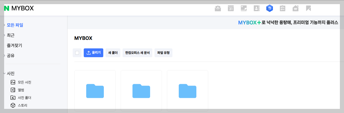Open 앨범 in sidebar
The image size is (344, 113).
[21, 90]
